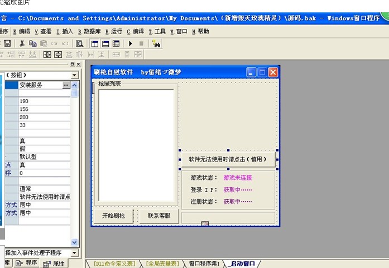Open the R.运行 menu
This screenshot has height=268, width=389.
[x=114, y=31]
